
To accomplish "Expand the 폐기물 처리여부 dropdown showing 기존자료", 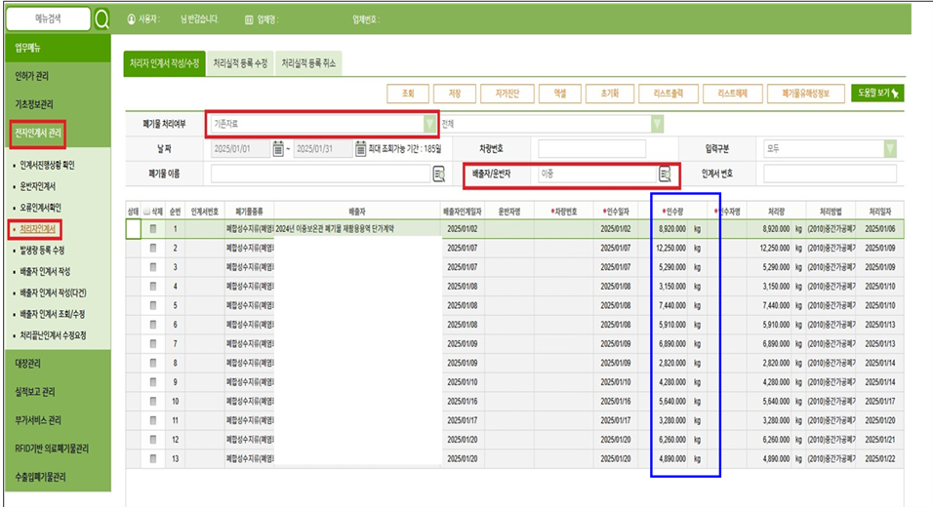I will tap(429, 124).
